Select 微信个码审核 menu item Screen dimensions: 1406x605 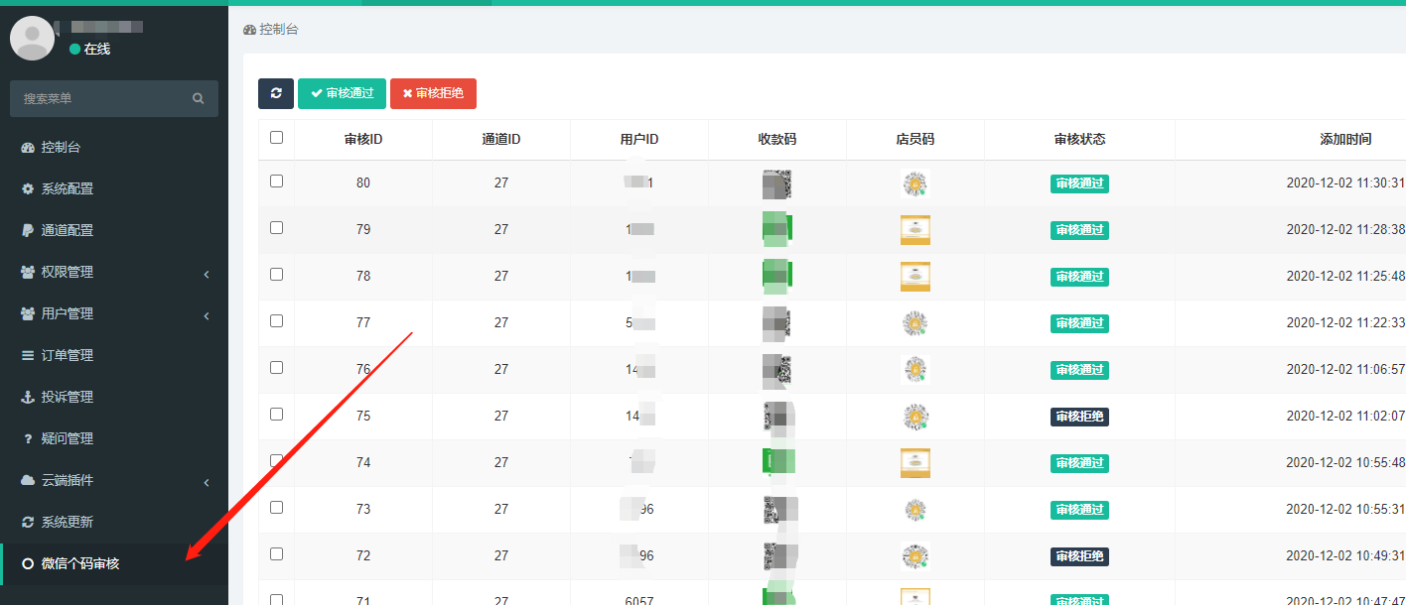(79, 563)
